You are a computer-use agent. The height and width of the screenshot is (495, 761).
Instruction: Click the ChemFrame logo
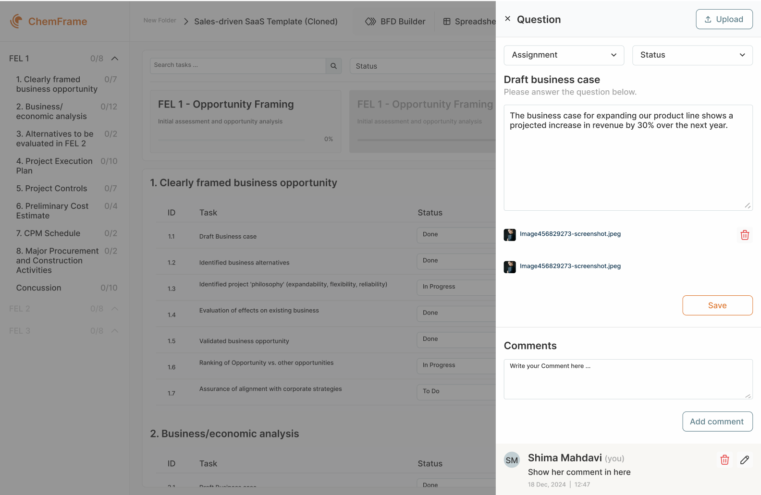49,21
